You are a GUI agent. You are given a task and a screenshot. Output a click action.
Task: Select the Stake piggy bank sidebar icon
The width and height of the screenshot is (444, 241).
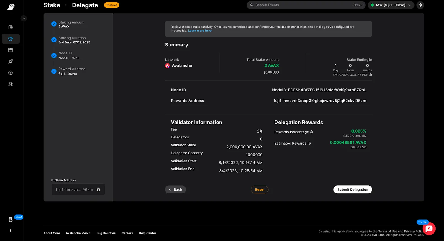click(x=11, y=39)
